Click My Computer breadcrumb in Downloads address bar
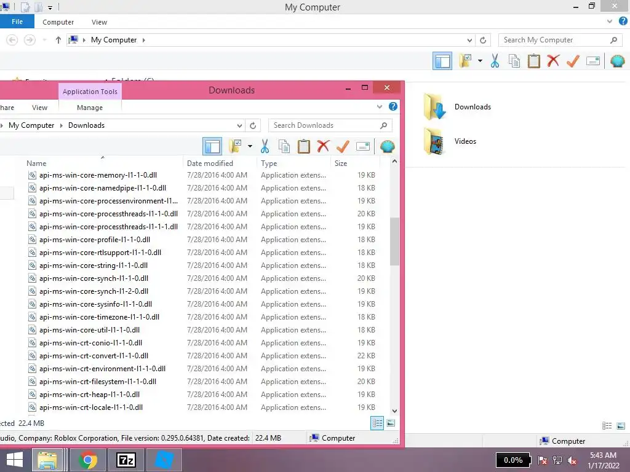630x472 pixels. click(x=31, y=125)
